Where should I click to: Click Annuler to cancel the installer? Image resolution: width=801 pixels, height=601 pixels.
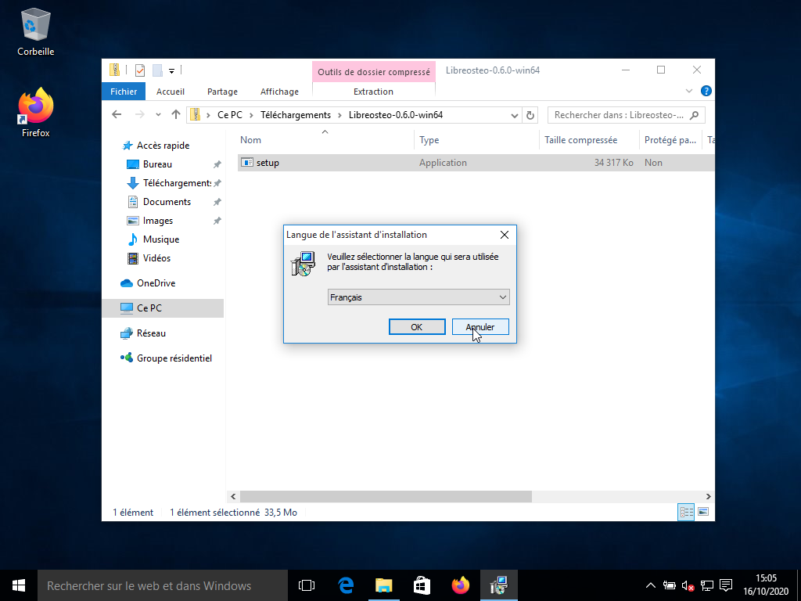point(480,327)
